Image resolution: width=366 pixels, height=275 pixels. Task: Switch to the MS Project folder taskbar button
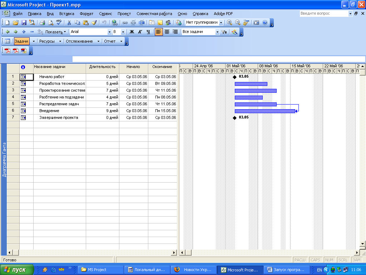pyautogui.click(x=100, y=270)
